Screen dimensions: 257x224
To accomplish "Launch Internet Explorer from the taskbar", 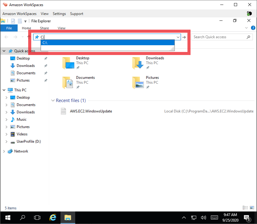I will [x=53, y=218].
